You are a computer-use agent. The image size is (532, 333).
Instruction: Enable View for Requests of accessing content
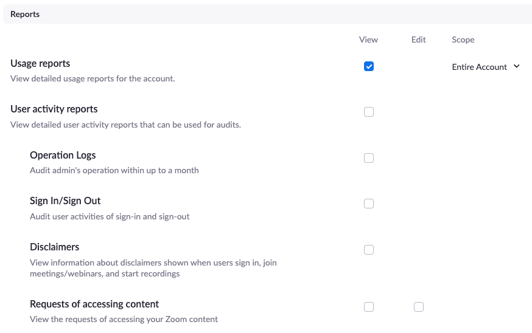tap(369, 307)
